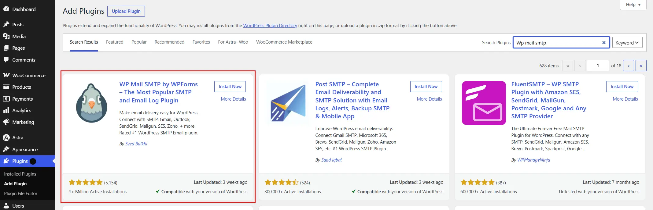Click the Appearance paintbrush icon

click(6, 149)
